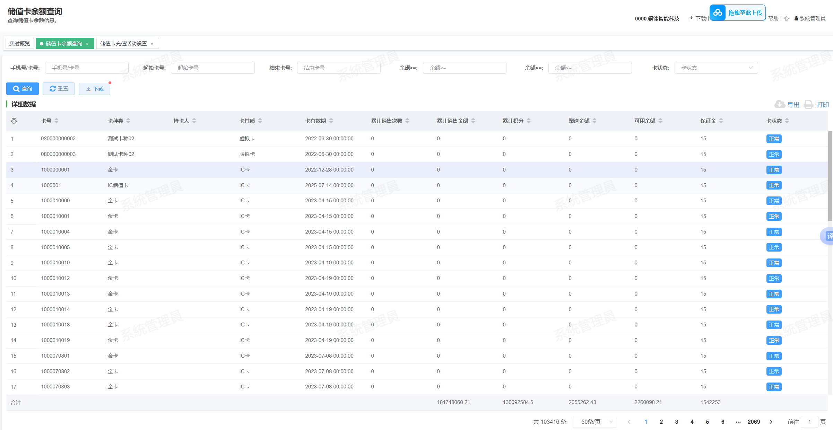Close the recharge activity settings tab
The width and height of the screenshot is (833, 430).
click(x=152, y=44)
